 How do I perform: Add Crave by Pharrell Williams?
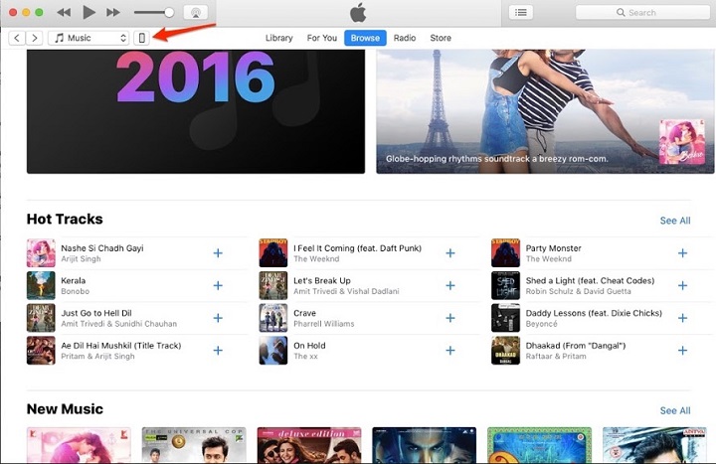point(450,318)
